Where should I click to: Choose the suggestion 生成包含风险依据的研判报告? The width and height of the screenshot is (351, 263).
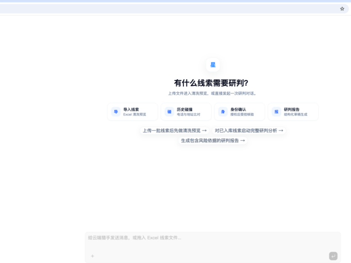point(213,141)
